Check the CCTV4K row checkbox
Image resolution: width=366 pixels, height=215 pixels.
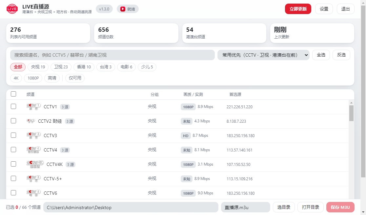tap(13, 164)
